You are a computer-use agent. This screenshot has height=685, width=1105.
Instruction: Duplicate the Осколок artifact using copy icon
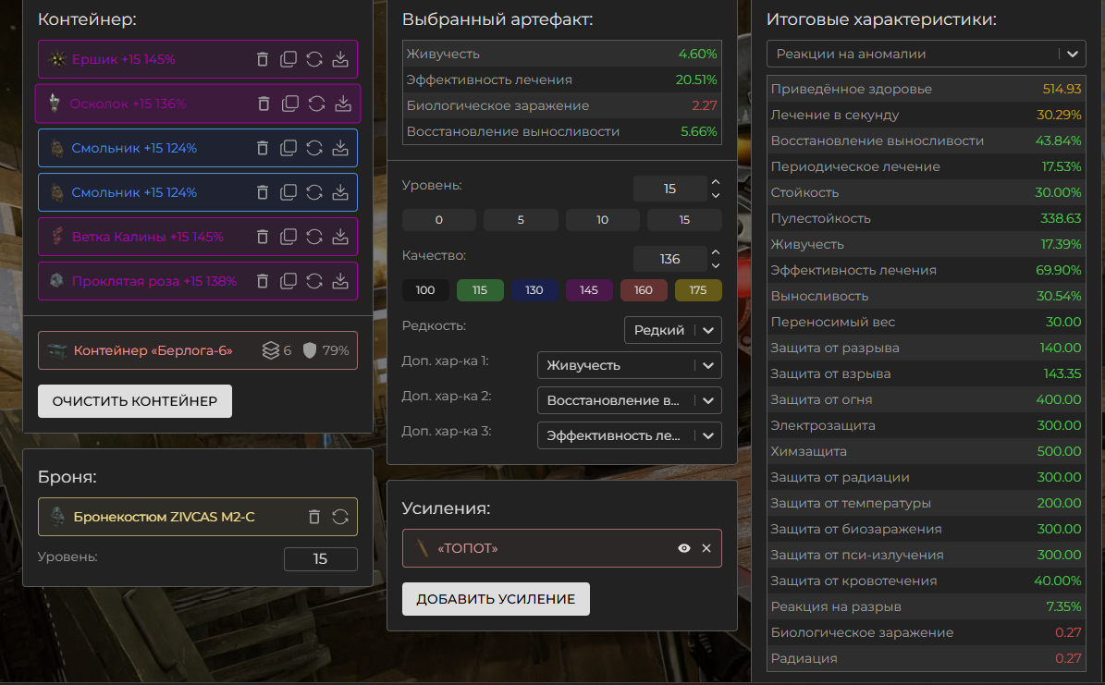pyautogui.click(x=290, y=104)
